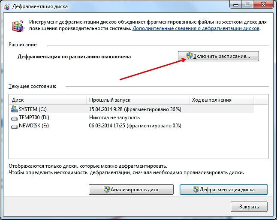Select the TEMP700 (D:) drive icon

[x=15, y=118]
